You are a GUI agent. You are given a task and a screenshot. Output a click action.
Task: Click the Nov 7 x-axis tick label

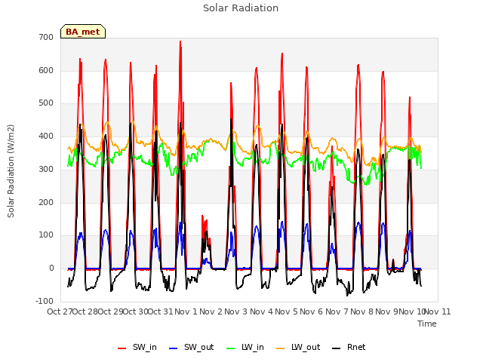tap(337, 311)
